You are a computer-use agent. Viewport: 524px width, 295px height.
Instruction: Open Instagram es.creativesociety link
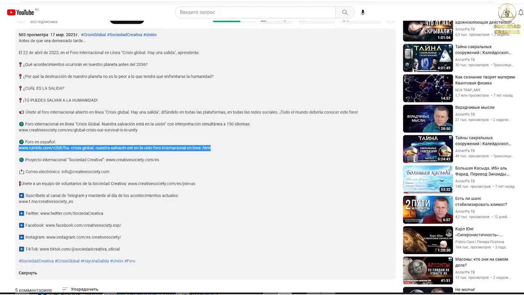84,237
